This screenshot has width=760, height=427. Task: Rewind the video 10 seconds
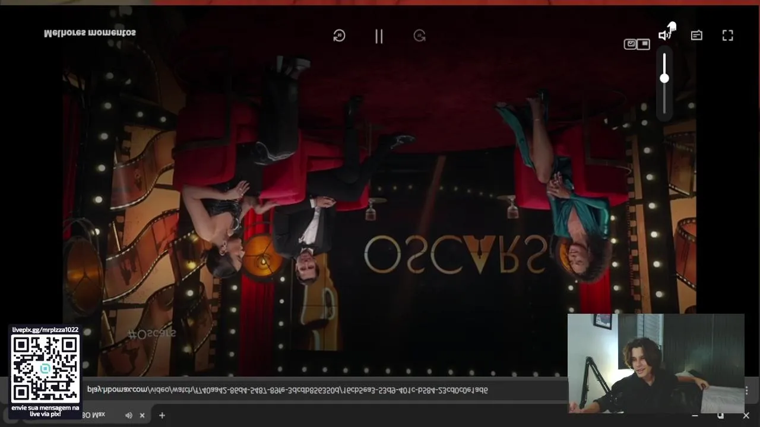(339, 36)
